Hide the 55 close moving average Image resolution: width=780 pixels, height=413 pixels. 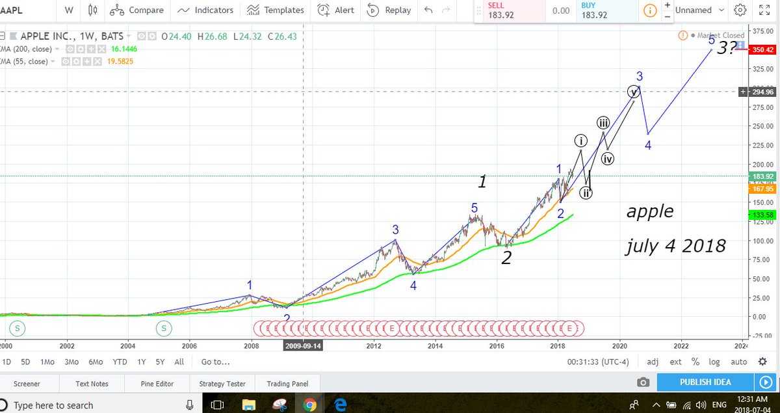coord(66,61)
